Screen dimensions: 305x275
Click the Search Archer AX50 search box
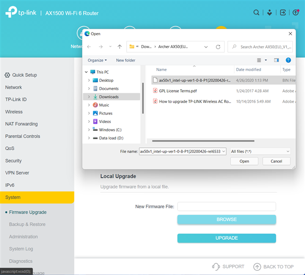click(x=260, y=47)
